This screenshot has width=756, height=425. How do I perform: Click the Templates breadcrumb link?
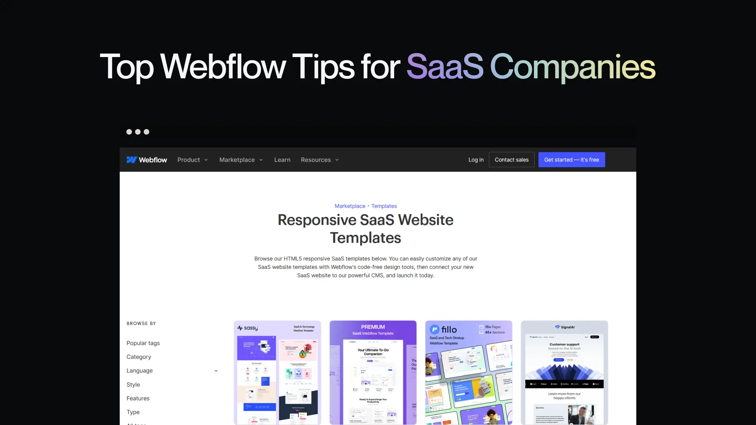(x=384, y=205)
